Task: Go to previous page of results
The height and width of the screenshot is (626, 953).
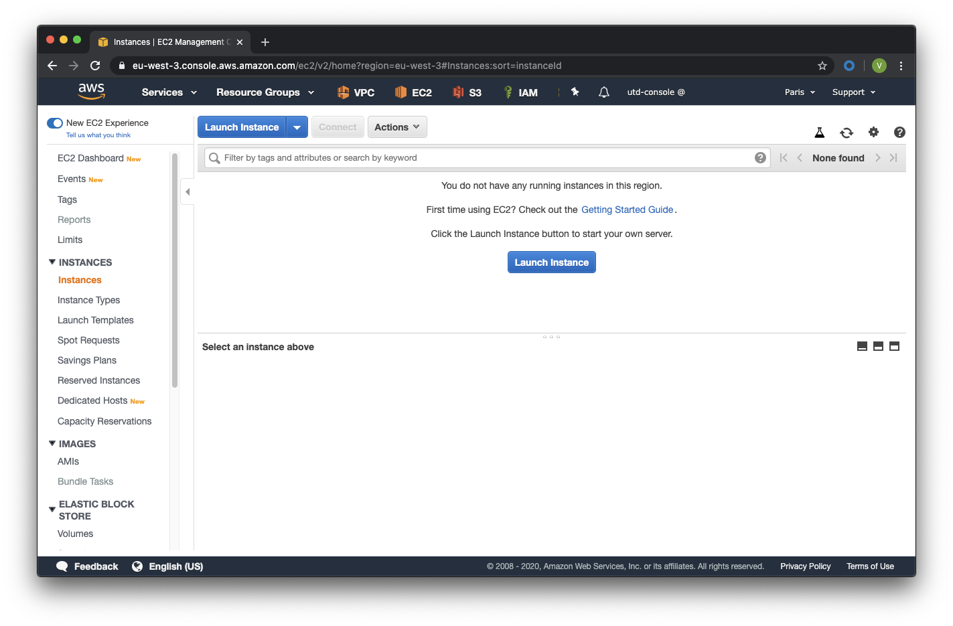Action: [800, 158]
